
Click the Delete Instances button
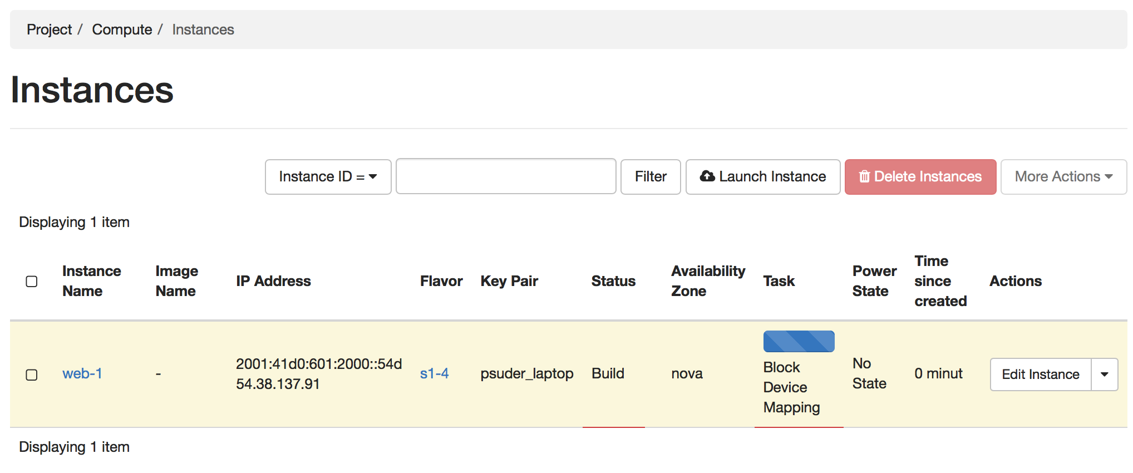tap(920, 177)
